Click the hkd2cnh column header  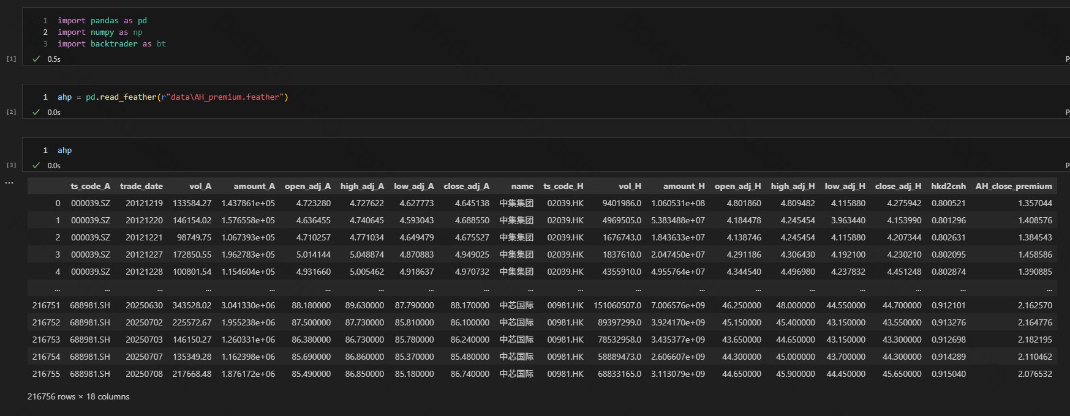pos(948,187)
